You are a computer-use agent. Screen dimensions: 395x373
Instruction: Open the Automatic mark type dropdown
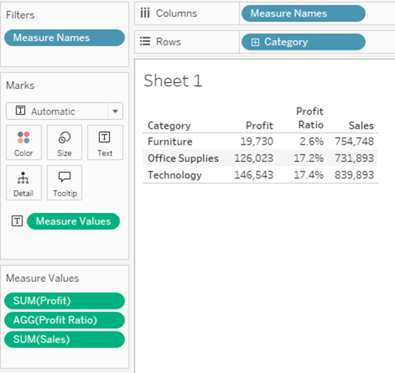(64, 111)
